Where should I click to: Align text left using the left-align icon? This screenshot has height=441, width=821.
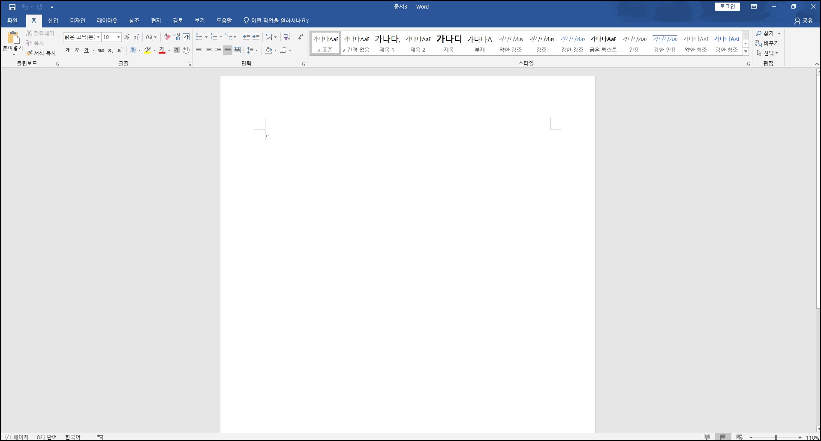(199, 50)
